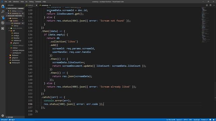216x121 pixels.
Task: Open the File menu
Action: tap(6, 2)
